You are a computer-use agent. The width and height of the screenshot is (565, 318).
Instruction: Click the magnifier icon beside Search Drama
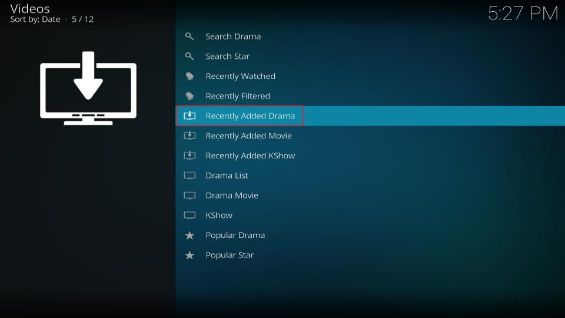190,37
